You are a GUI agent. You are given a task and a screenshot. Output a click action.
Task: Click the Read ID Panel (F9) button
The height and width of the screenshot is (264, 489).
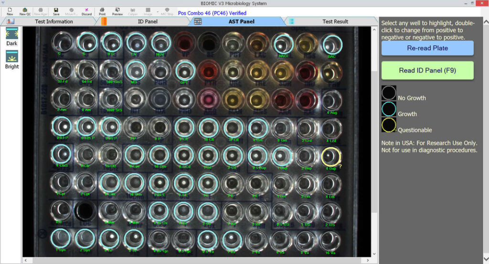point(427,71)
